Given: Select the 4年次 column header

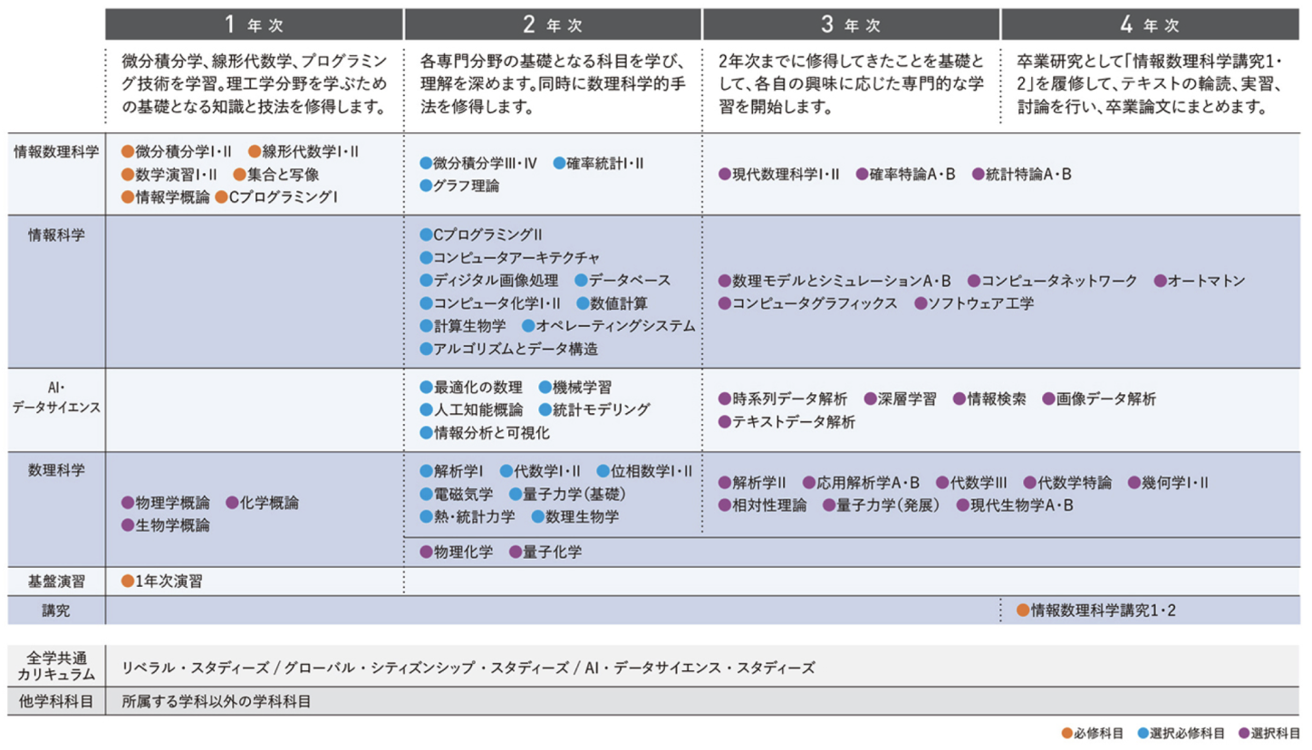Looking at the screenshot, I should tap(1150, 24).
